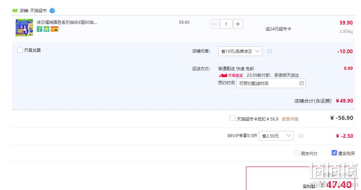Open the 可预约配送时间 delivery time field

pos(271,83)
